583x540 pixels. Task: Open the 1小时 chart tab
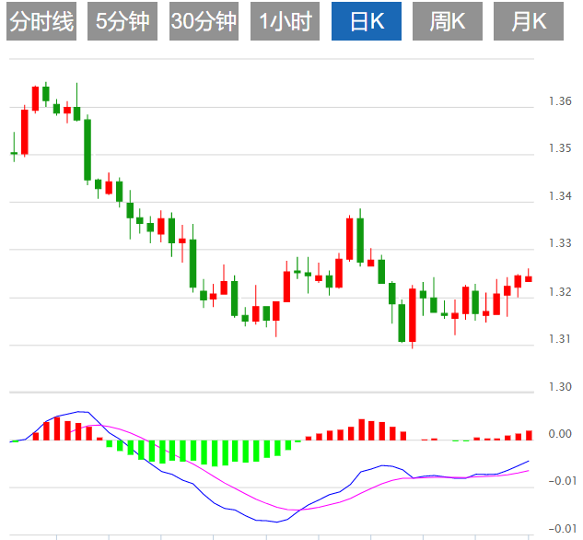pyautogui.click(x=285, y=21)
